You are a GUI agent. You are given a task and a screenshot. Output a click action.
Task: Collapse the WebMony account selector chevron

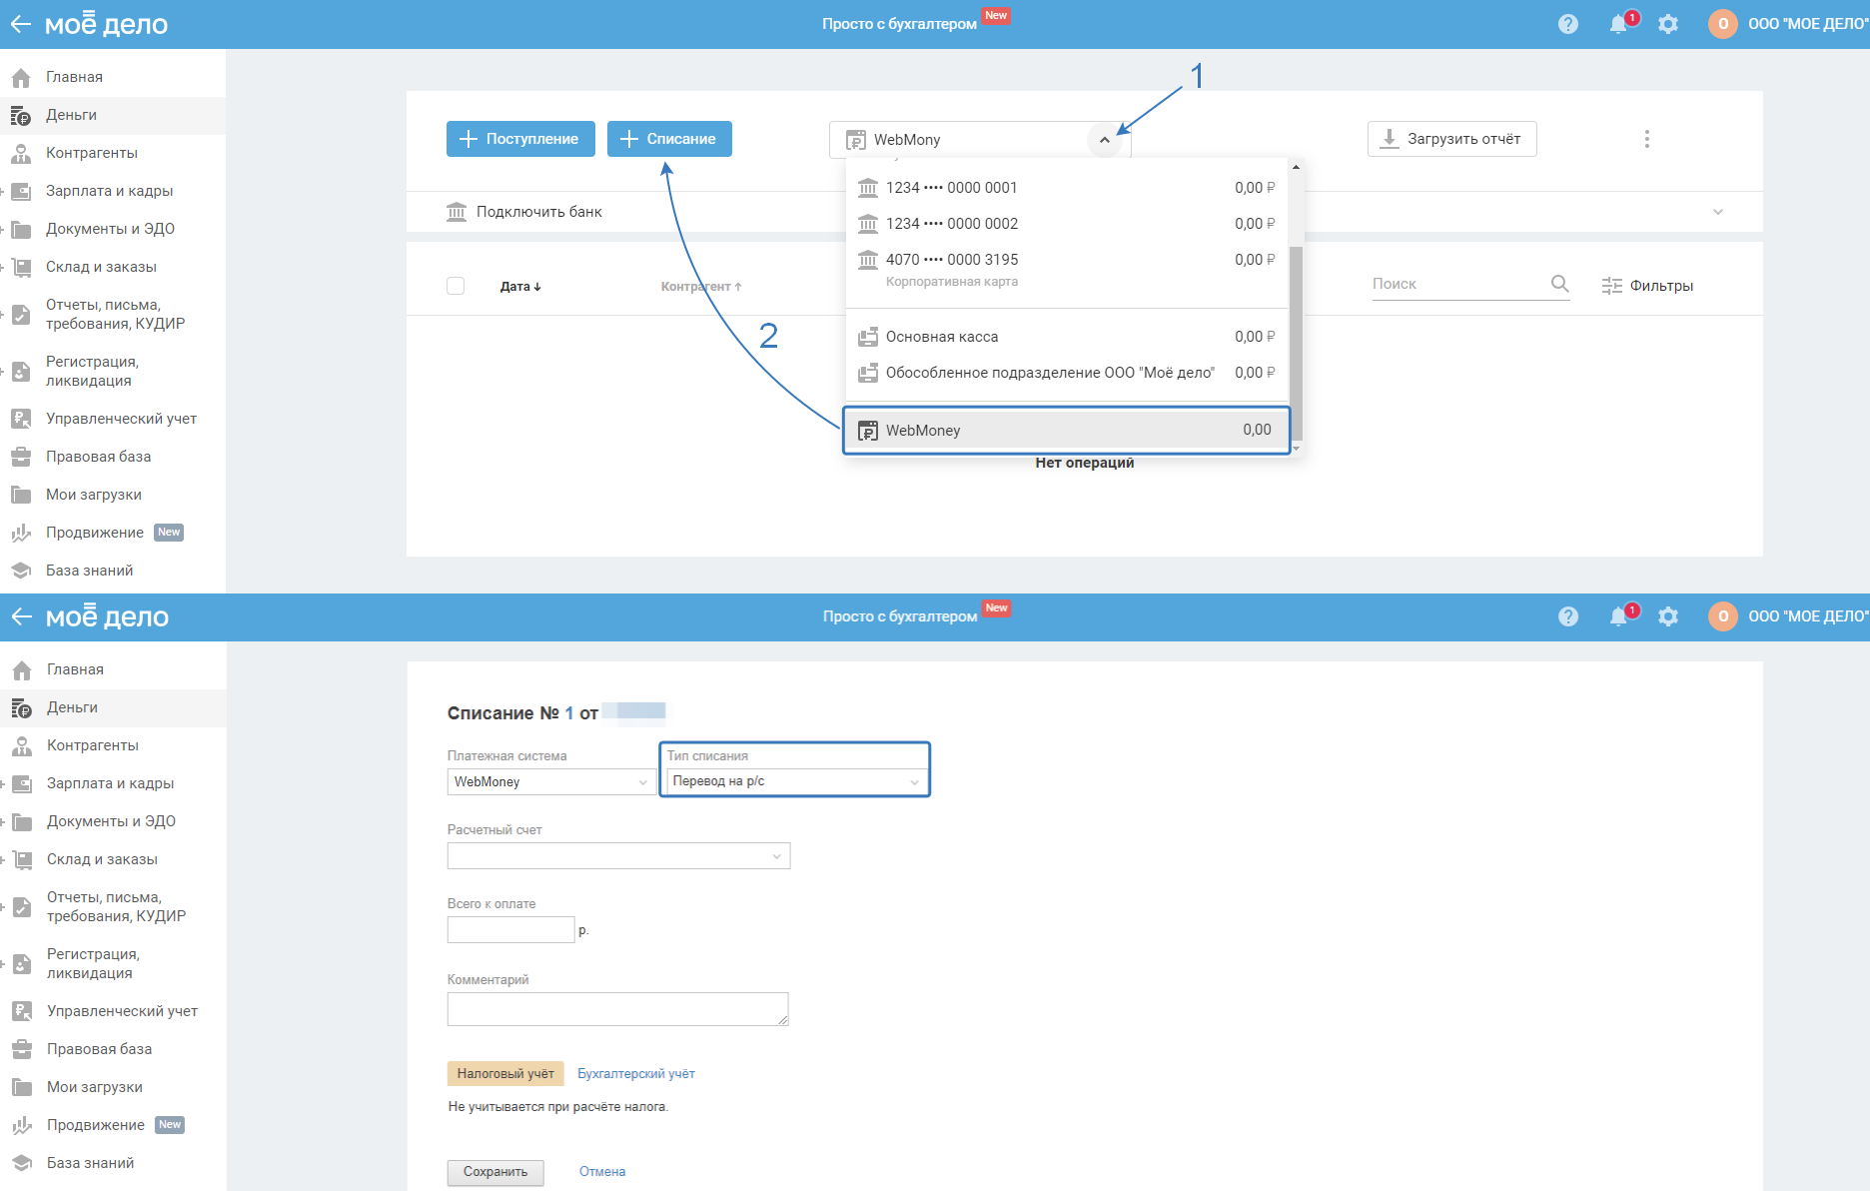tap(1104, 140)
